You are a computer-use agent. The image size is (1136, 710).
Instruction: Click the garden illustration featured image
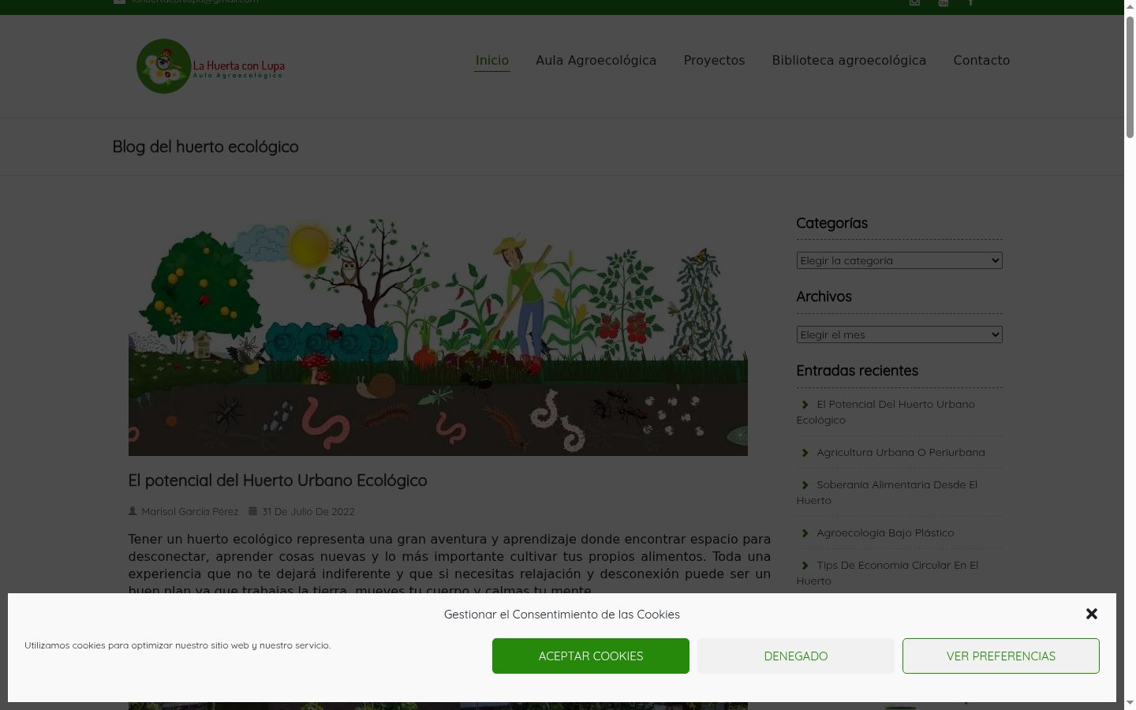click(438, 338)
